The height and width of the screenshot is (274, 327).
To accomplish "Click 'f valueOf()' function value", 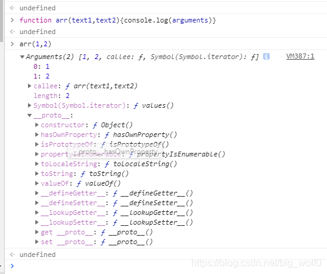I will pos(99,183).
